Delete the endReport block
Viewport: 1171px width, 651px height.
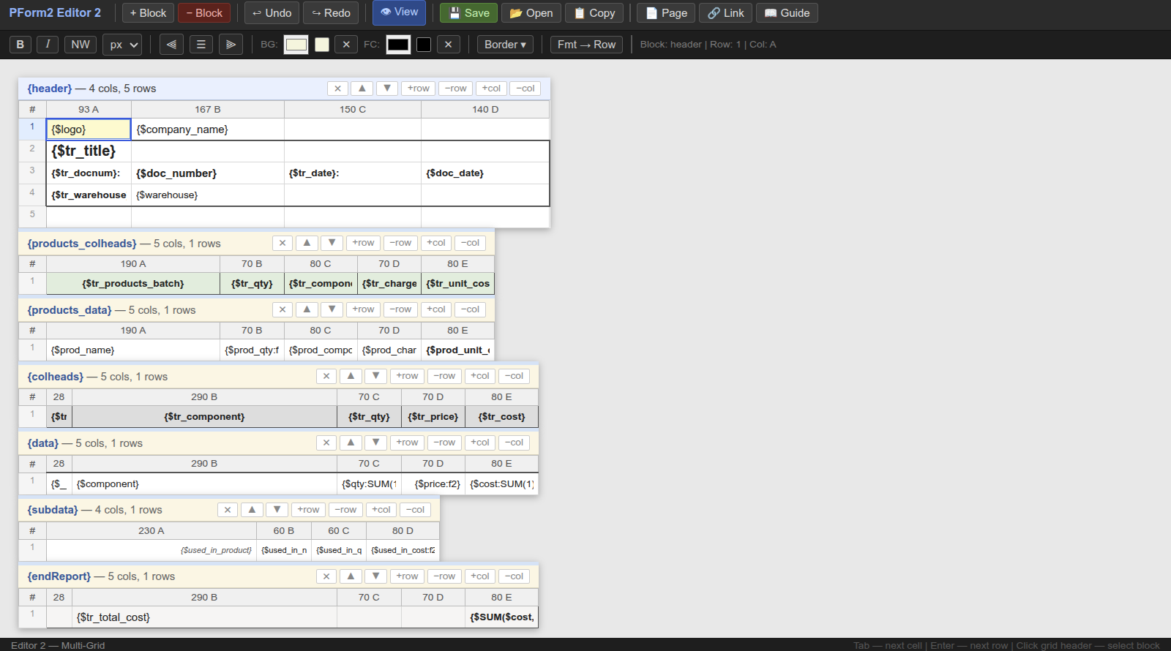(x=326, y=576)
